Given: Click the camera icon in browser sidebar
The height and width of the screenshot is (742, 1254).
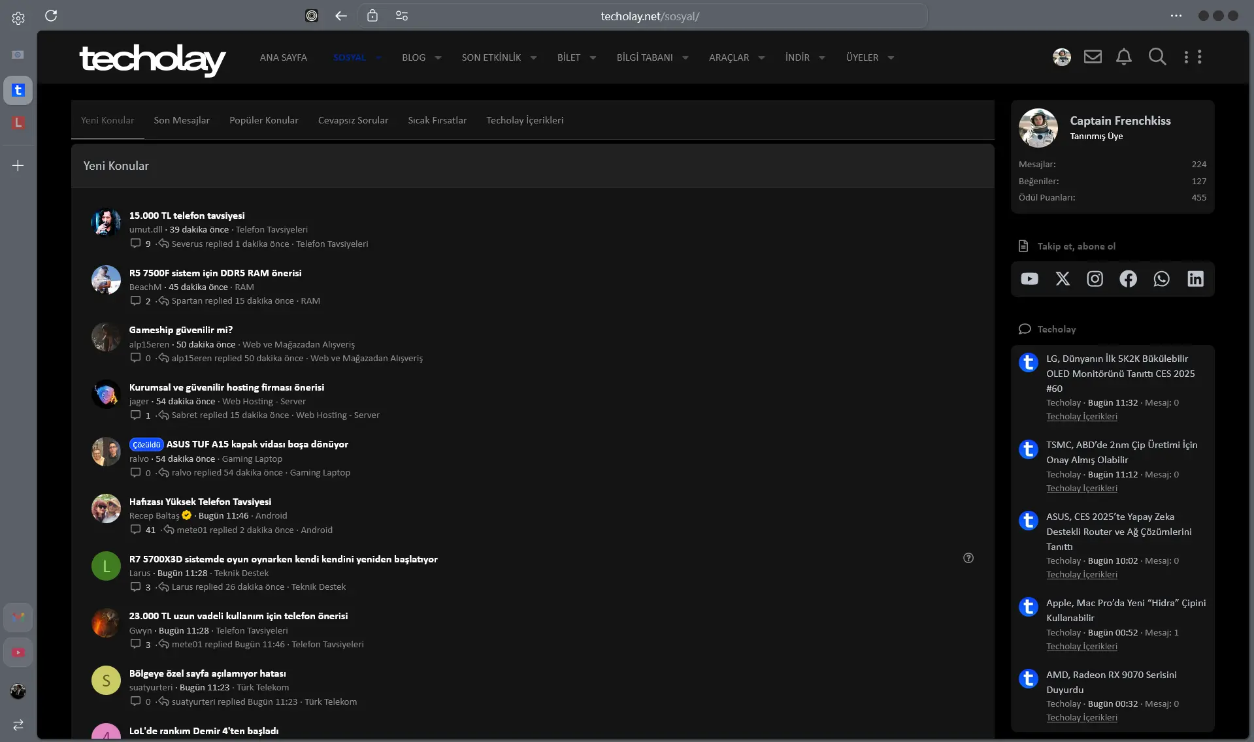Looking at the screenshot, I should pos(18,54).
